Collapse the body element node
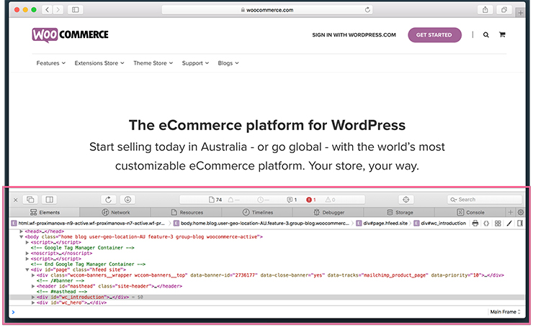The image size is (533, 327). [x=21, y=236]
